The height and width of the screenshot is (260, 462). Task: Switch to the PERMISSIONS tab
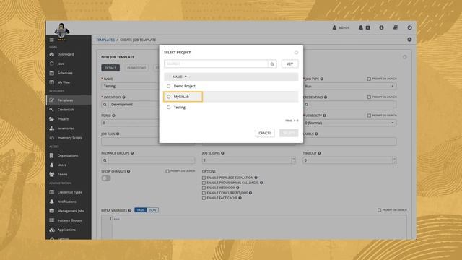pos(136,68)
